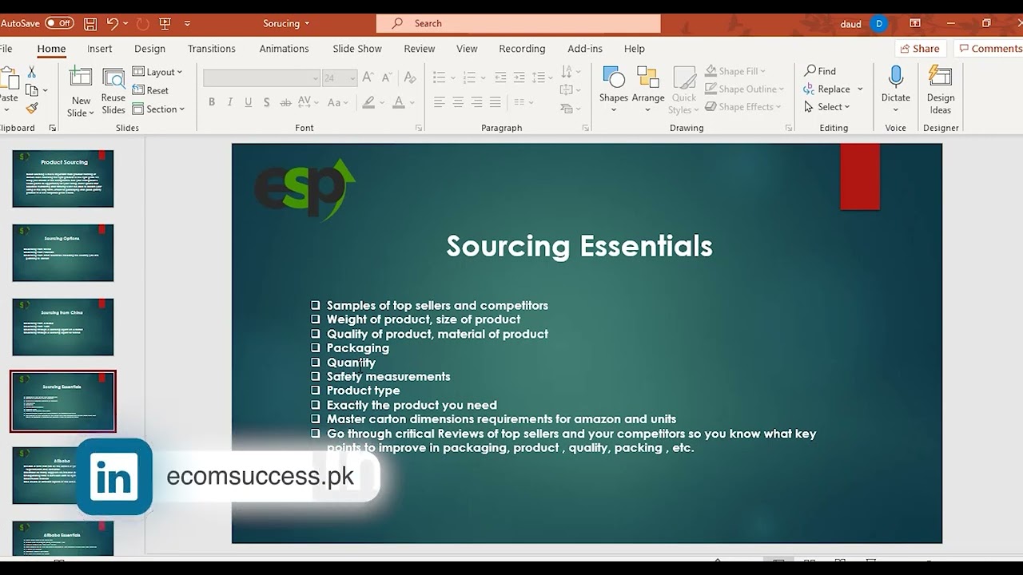Select the Product Sourcing slide thumbnail
Screen dimensions: 1023x575
tap(63, 178)
